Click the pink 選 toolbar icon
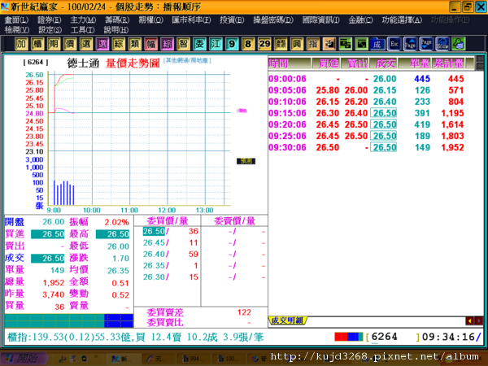 tap(102, 44)
